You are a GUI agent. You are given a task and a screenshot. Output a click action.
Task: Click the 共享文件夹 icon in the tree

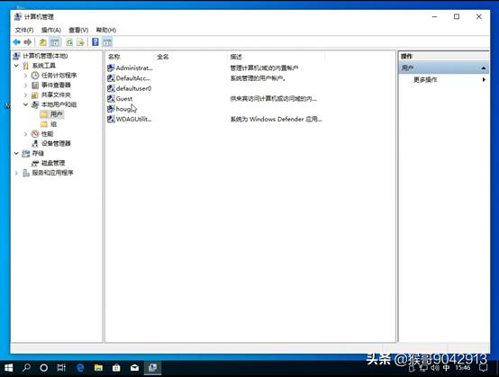click(35, 94)
